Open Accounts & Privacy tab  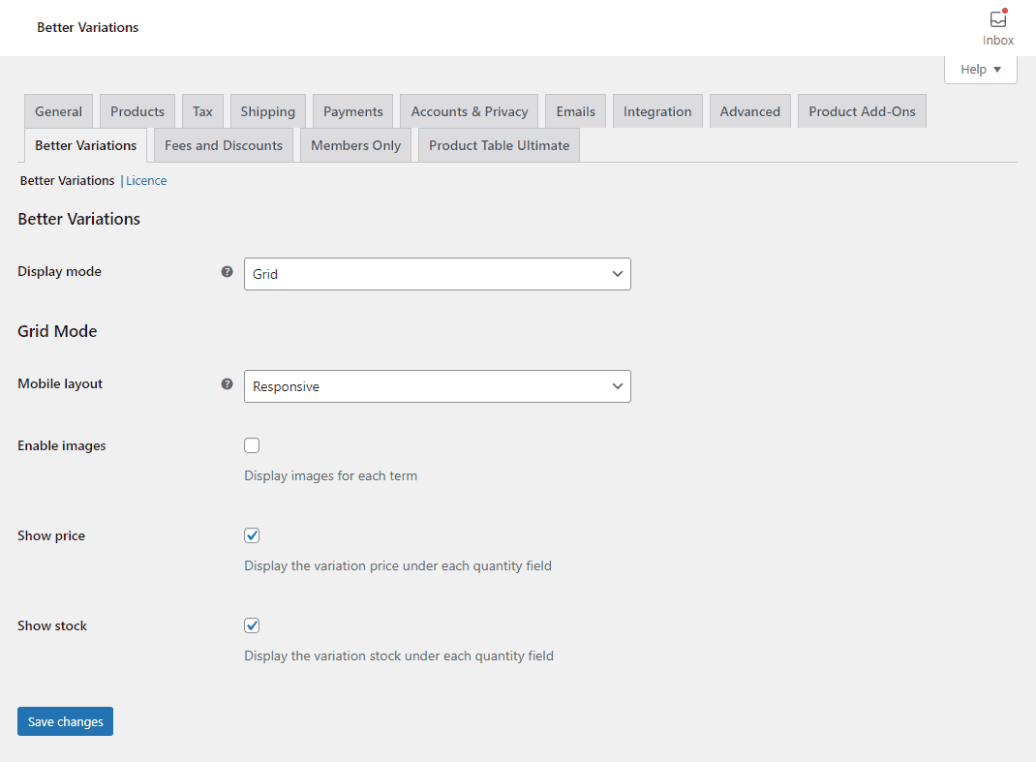click(470, 111)
